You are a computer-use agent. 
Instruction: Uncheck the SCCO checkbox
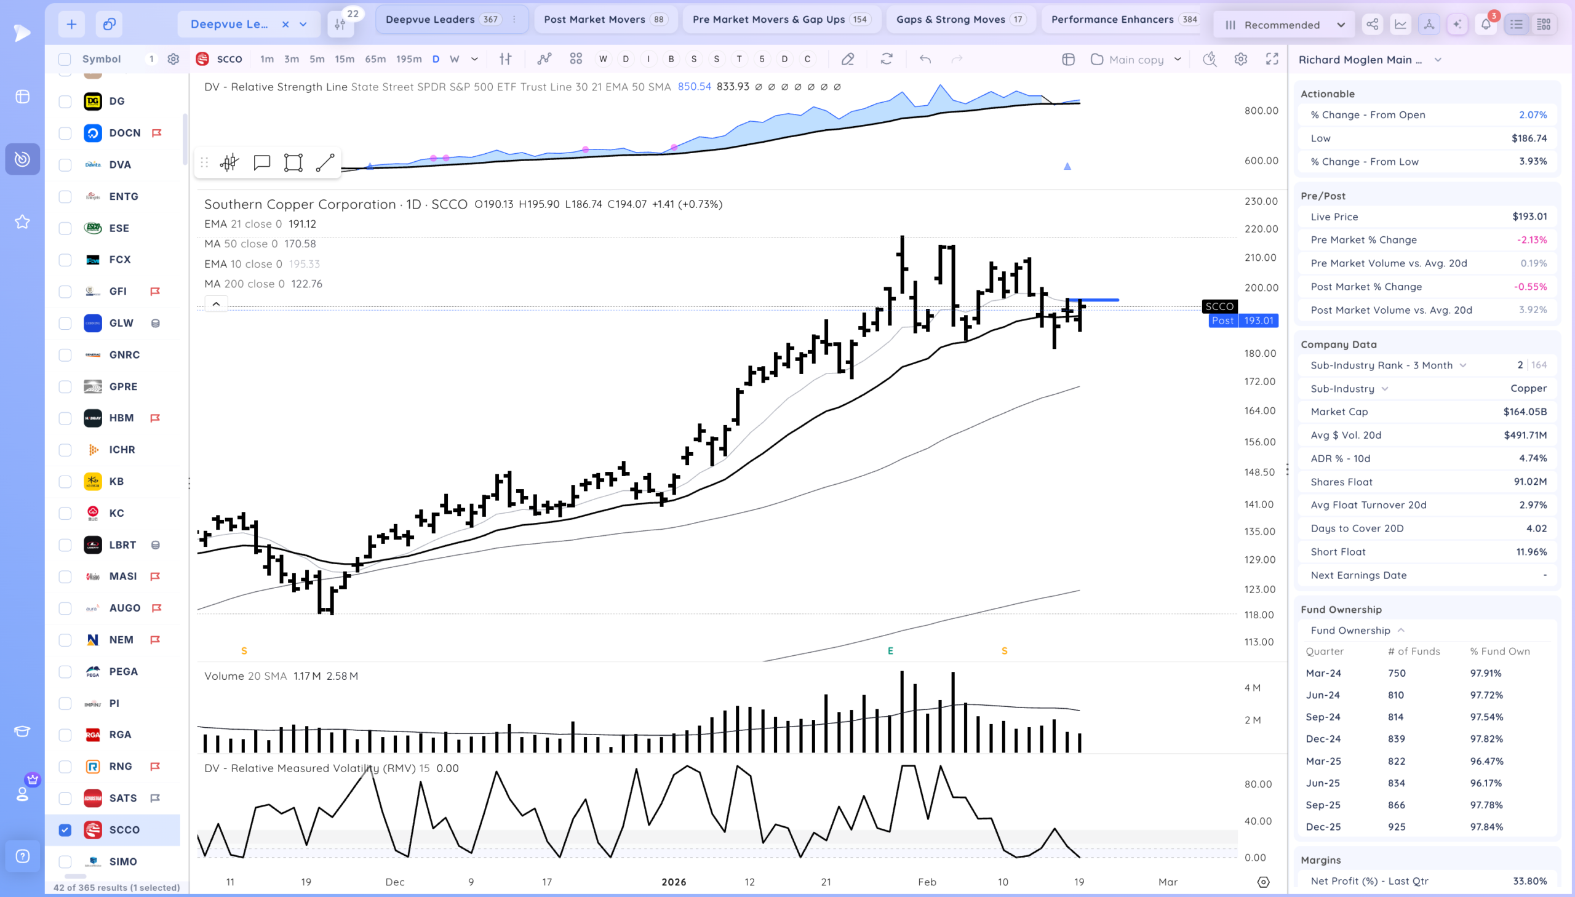[65, 830]
